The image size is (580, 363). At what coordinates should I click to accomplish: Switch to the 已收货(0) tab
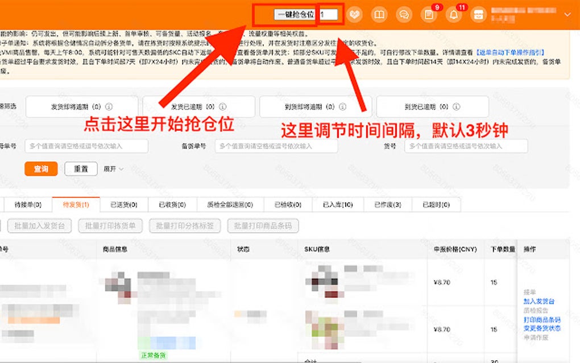pos(172,205)
